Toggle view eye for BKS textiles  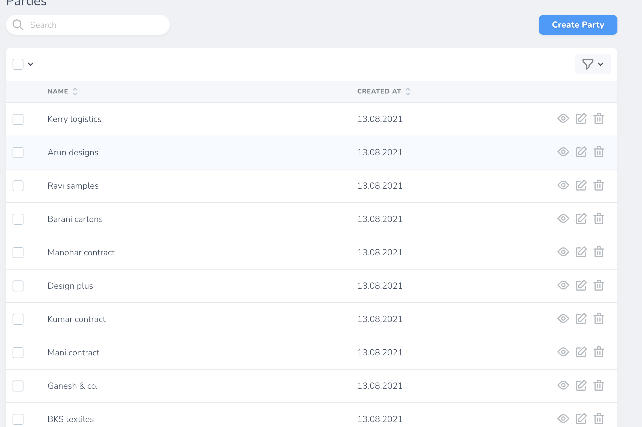[x=563, y=419]
